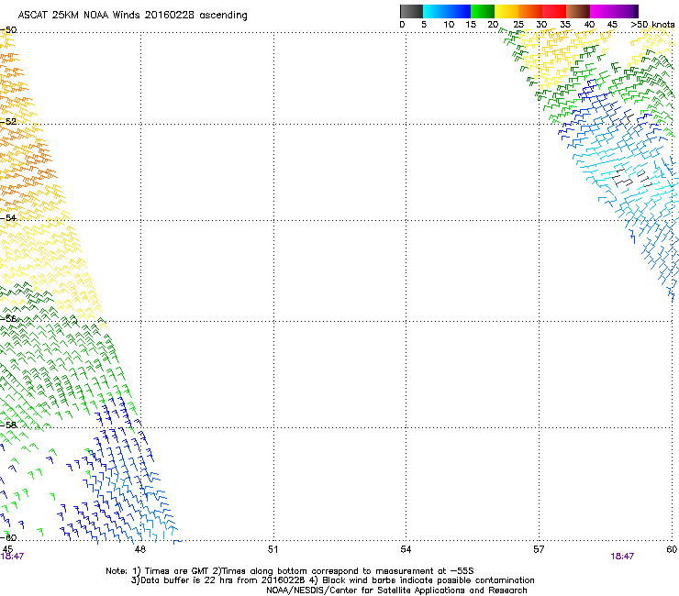This screenshot has width=679, height=596.
Task: Click the purple '18:47' time near longitude 60
Action: pos(622,557)
